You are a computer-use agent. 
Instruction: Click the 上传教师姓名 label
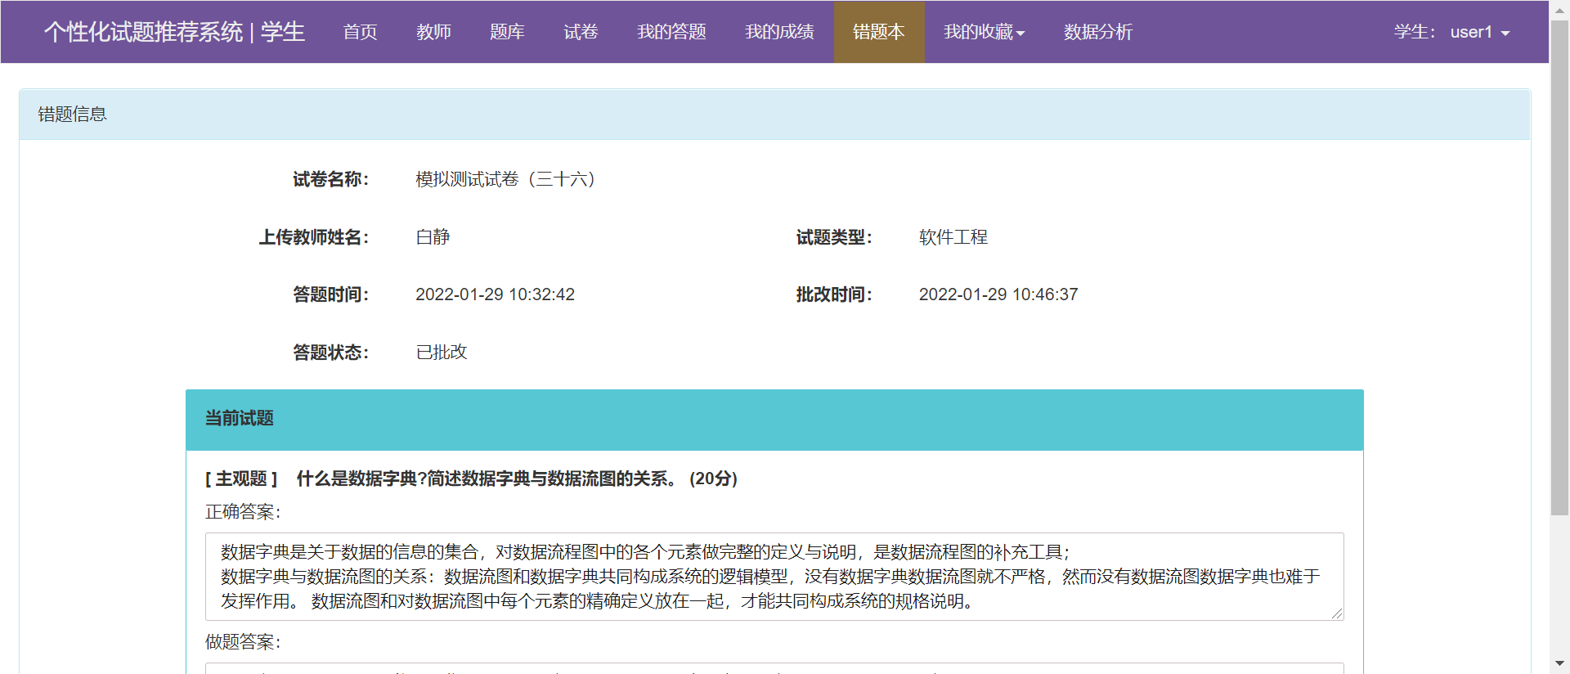(x=314, y=237)
